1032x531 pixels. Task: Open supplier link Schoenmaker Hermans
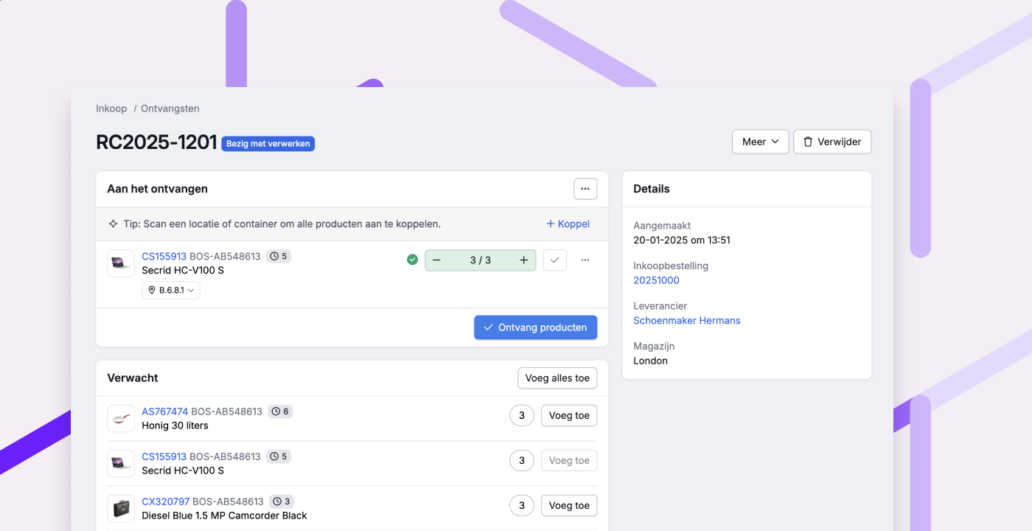[x=687, y=321]
